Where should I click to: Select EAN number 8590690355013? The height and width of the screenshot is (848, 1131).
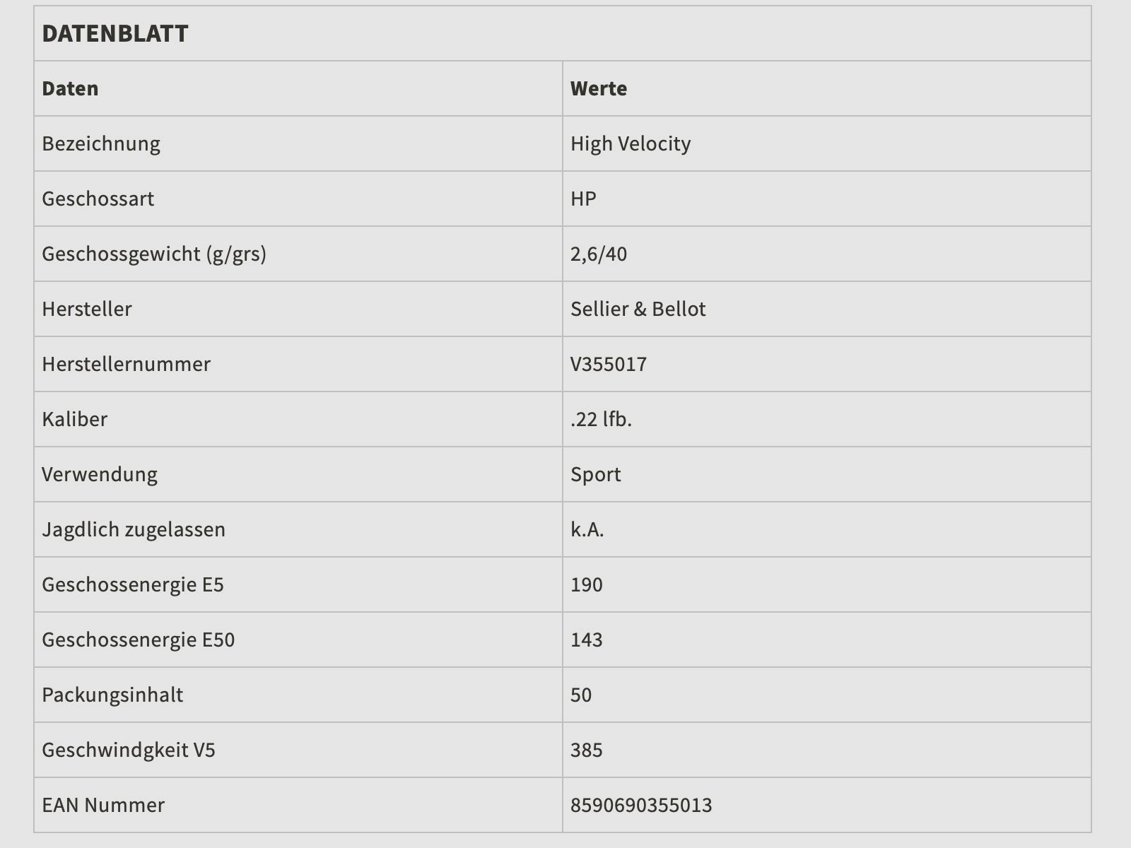pos(641,805)
